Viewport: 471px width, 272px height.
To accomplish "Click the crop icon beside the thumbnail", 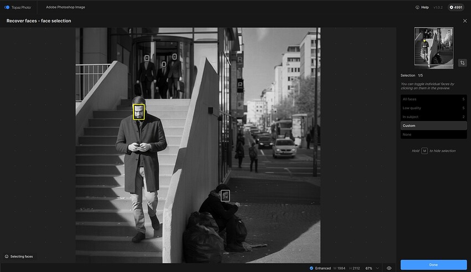I will [x=463, y=63].
